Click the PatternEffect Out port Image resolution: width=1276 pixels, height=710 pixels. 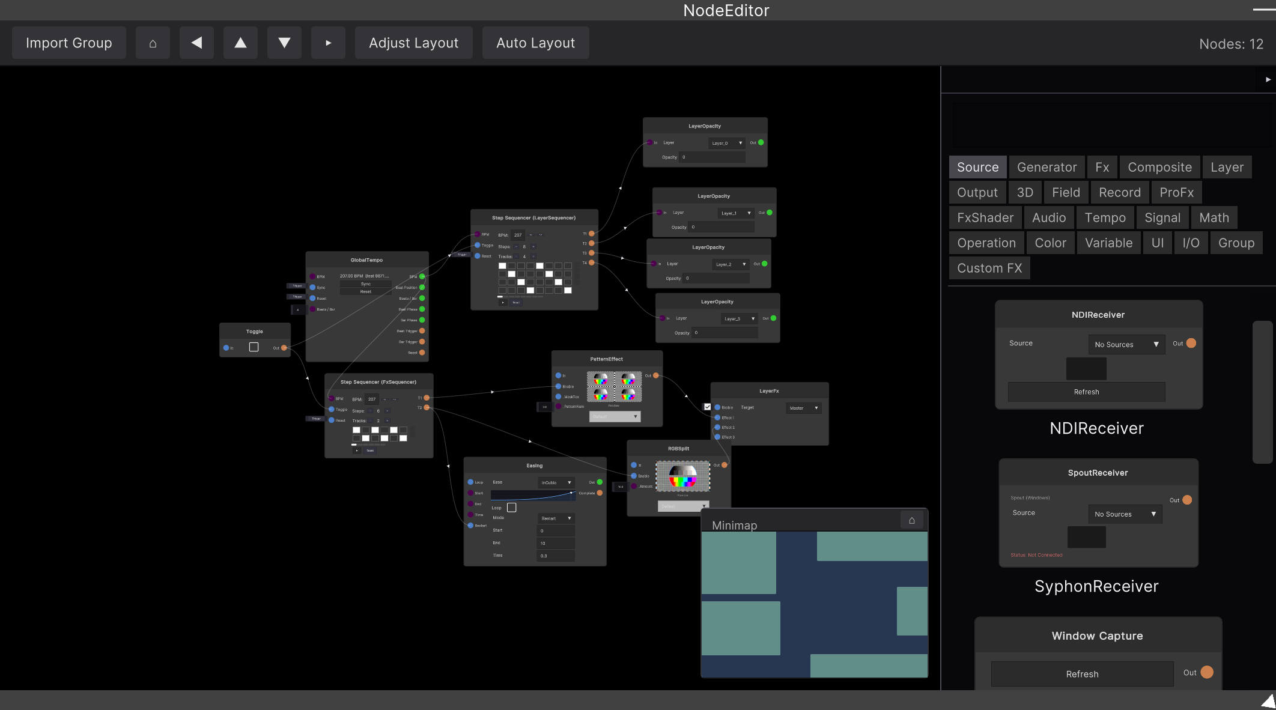tap(656, 375)
